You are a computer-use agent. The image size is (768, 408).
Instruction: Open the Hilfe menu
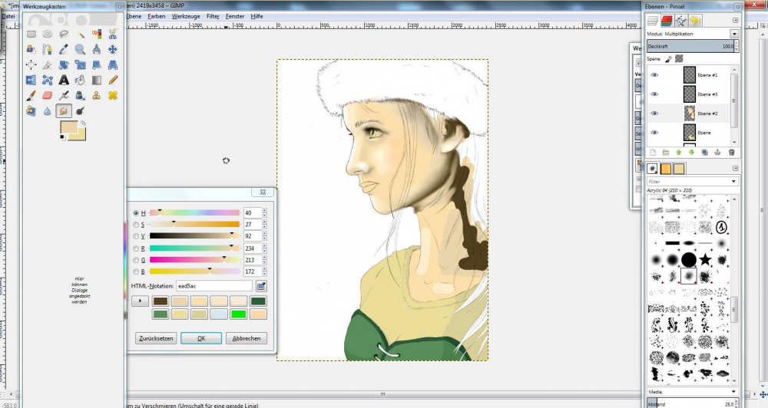click(257, 16)
